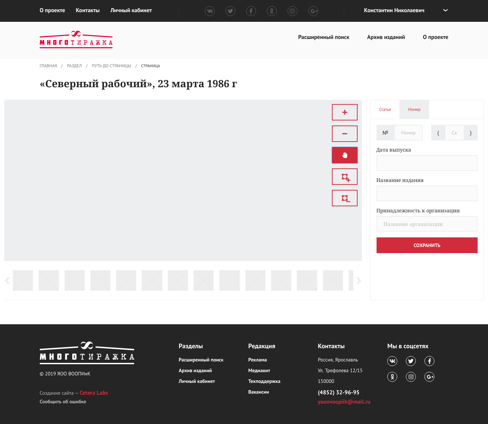Select the first page thumbnail below the viewer
This screenshot has height=424, width=488.
coord(23,280)
